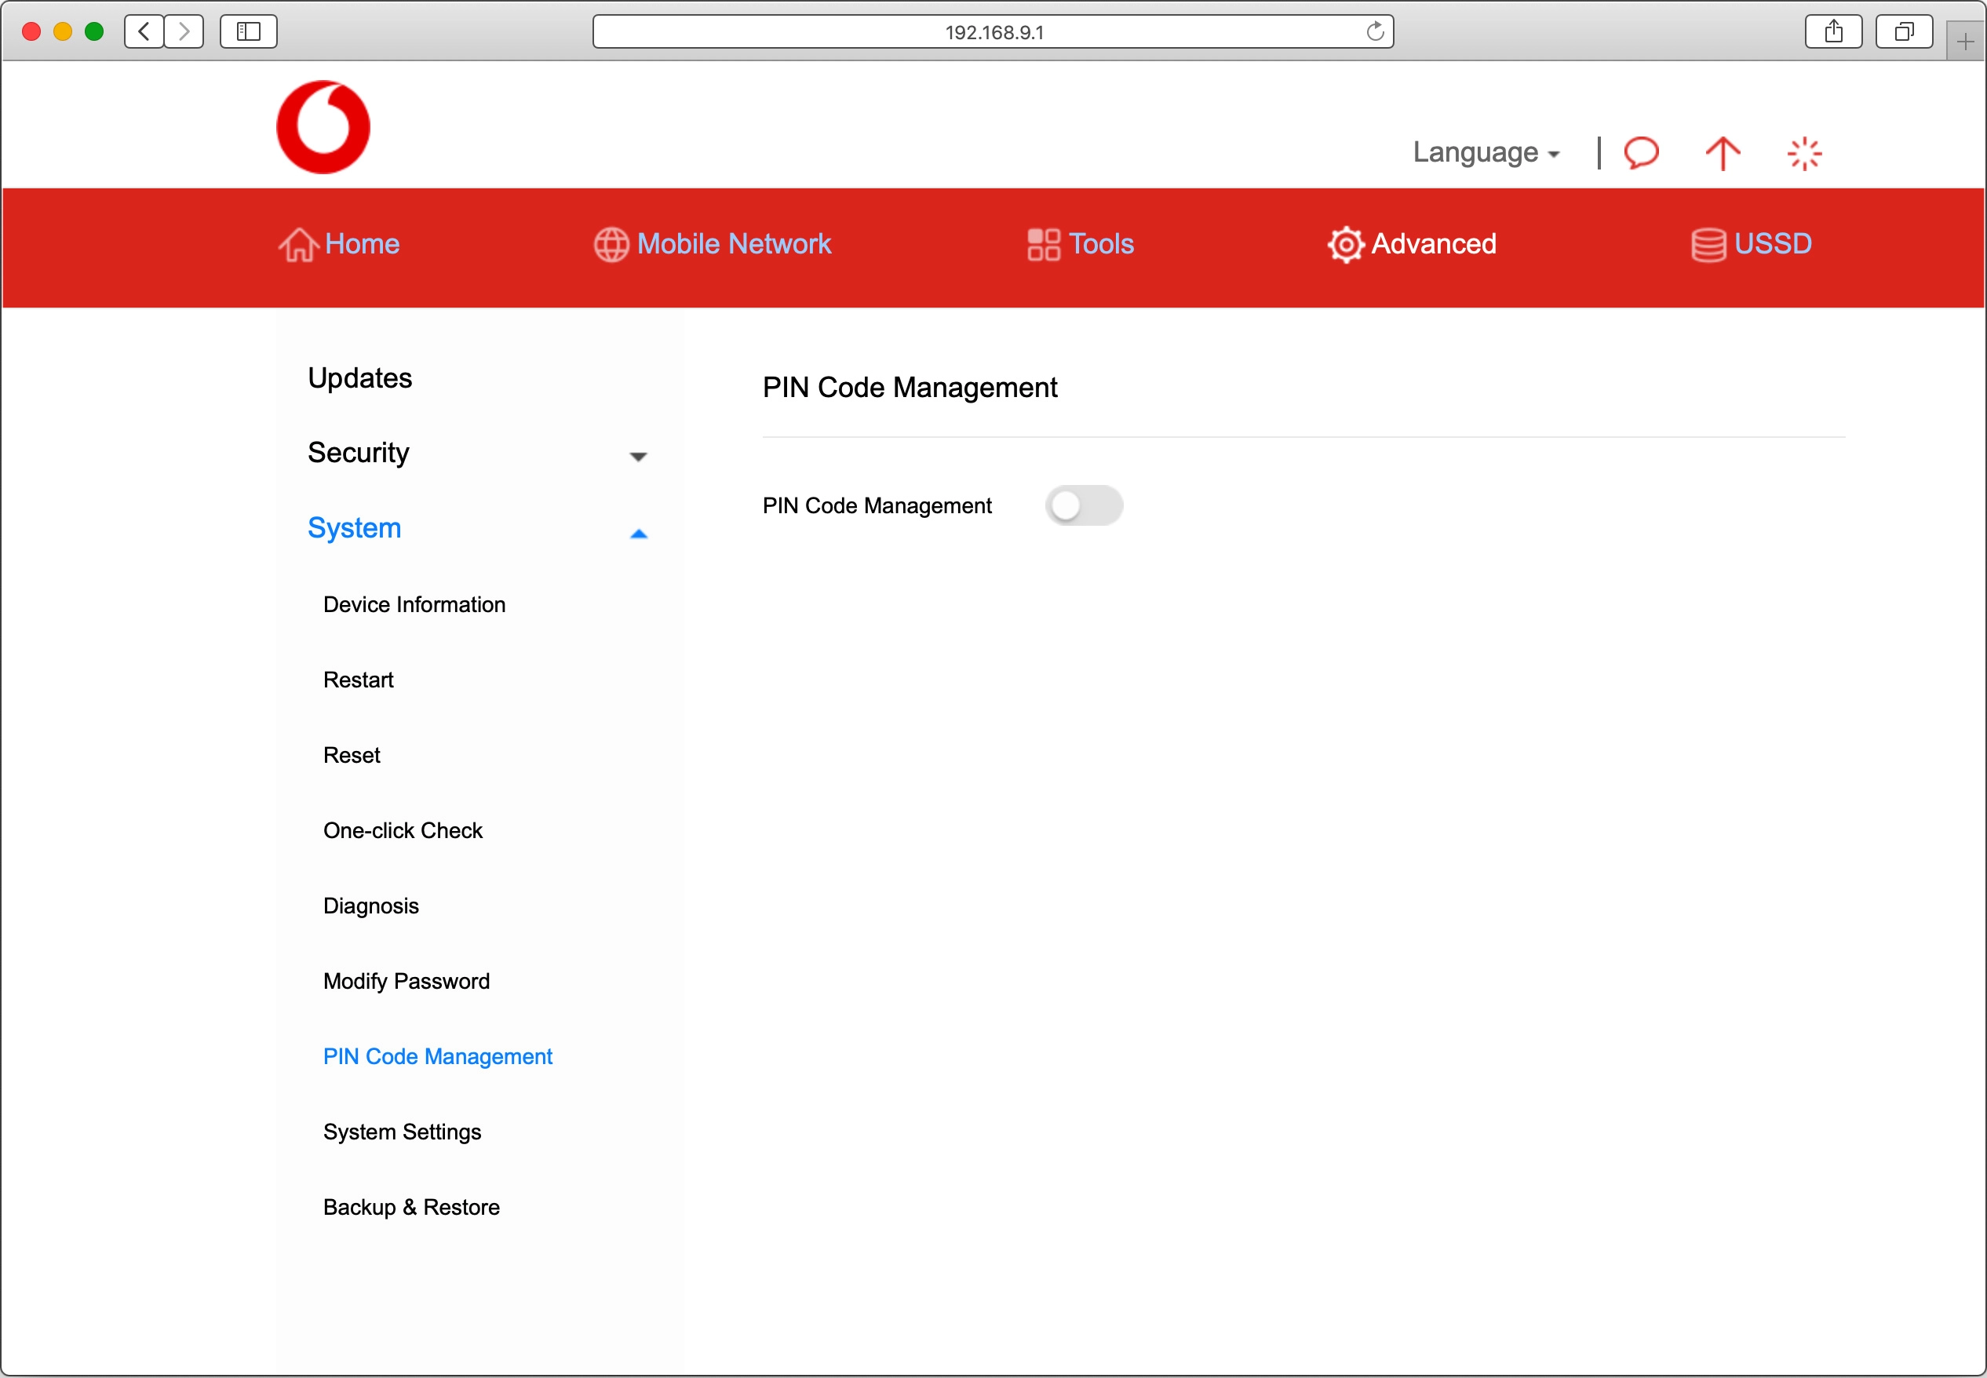The width and height of the screenshot is (1987, 1378).
Task: Go back with Safari back arrow
Action: click(x=144, y=32)
